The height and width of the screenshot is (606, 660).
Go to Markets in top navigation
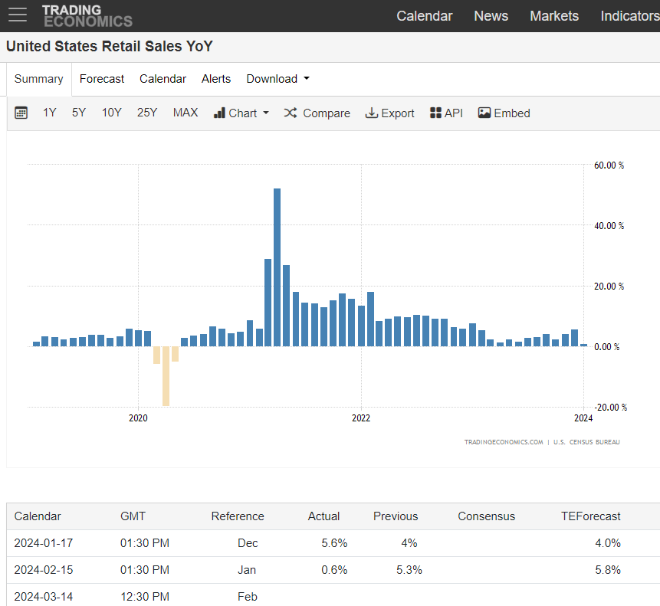[x=554, y=16]
